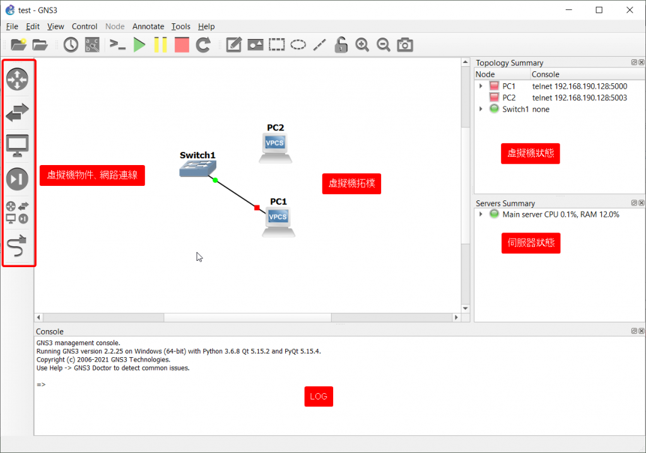Select Switch1 row in Topology Summary
This screenshot has width=646, height=453.
pos(559,109)
